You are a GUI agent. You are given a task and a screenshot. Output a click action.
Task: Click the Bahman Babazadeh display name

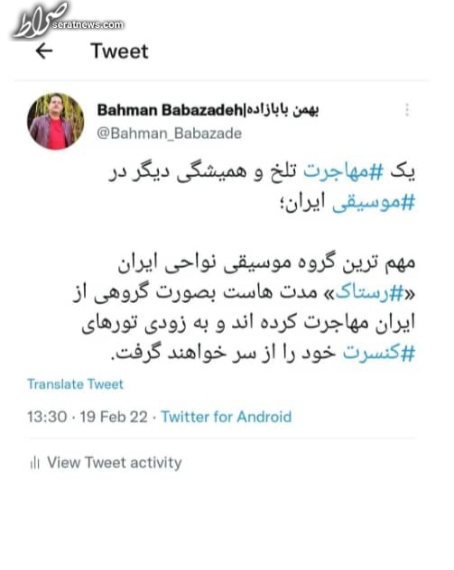pyautogui.click(x=169, y=110)
